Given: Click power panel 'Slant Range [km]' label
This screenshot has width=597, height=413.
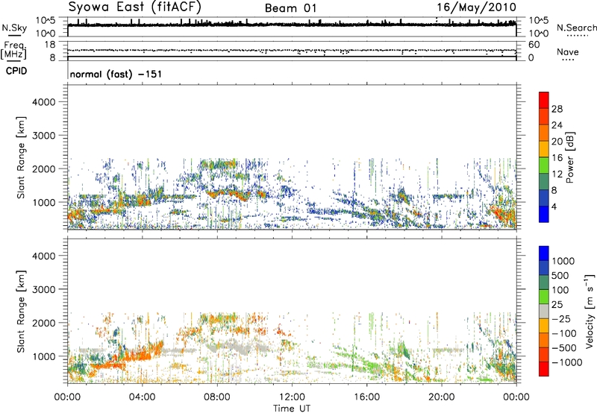Looking at the screenshot, I should click(21, 157).
